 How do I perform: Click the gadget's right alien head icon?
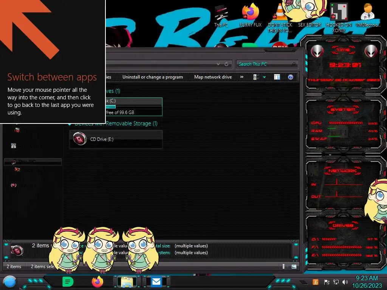tap(371, 51)
